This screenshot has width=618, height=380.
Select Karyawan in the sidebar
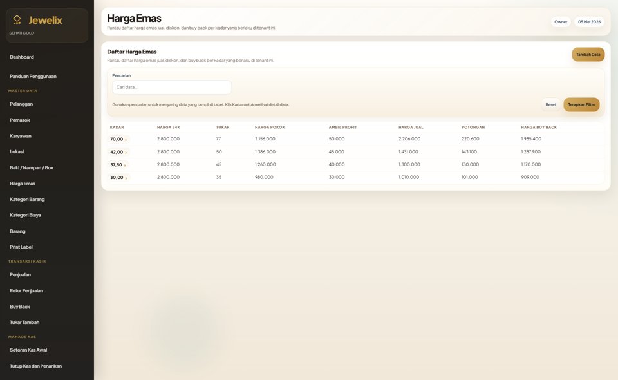(x=21, y=136)
